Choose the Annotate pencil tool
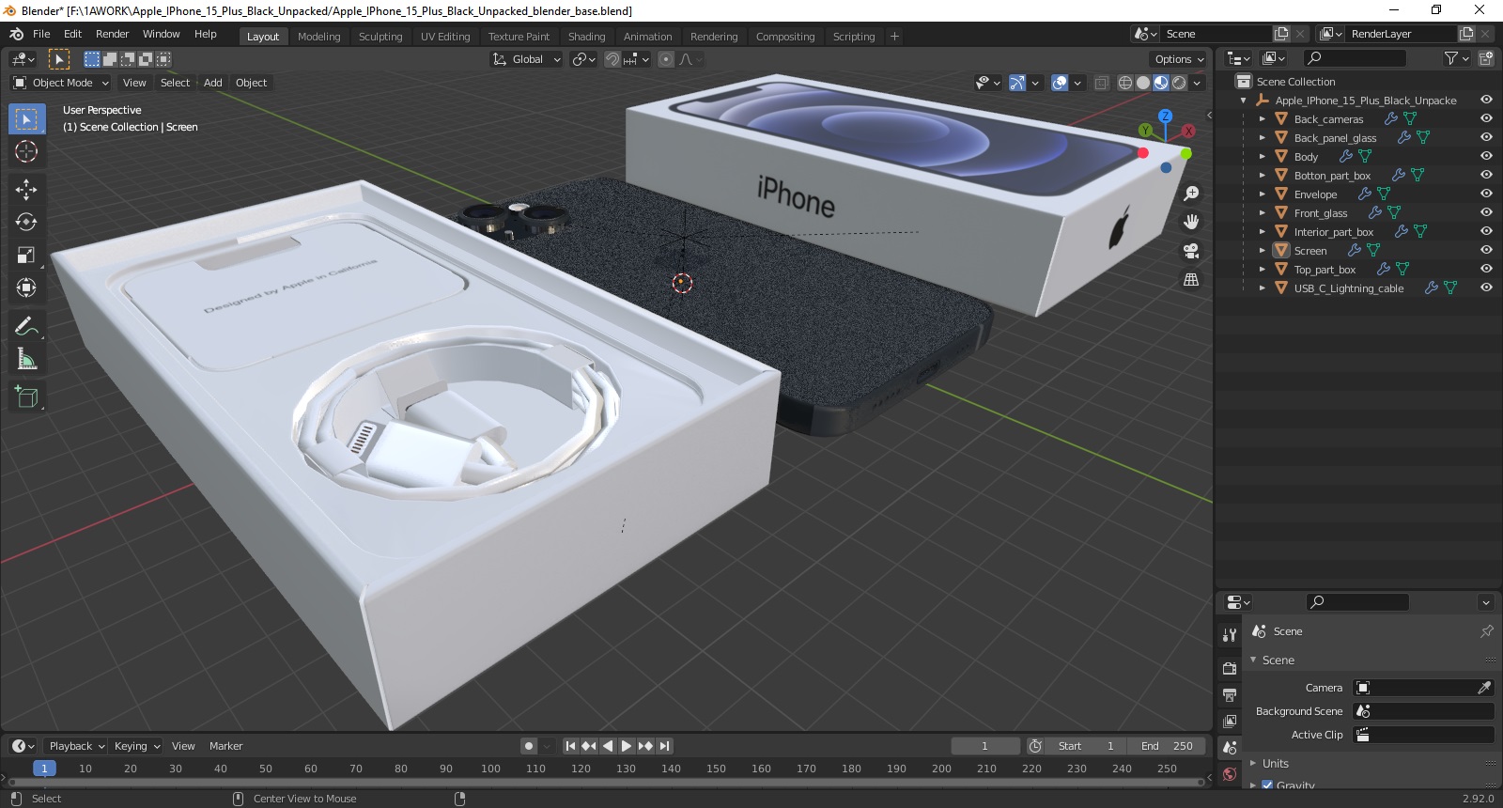 click(26, 326)
